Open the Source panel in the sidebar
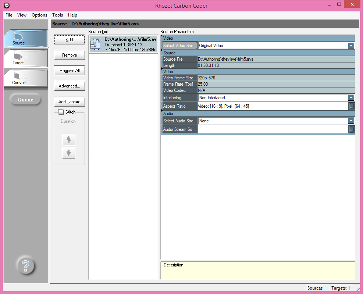This screenshot has height=294, width=363. 26,39
